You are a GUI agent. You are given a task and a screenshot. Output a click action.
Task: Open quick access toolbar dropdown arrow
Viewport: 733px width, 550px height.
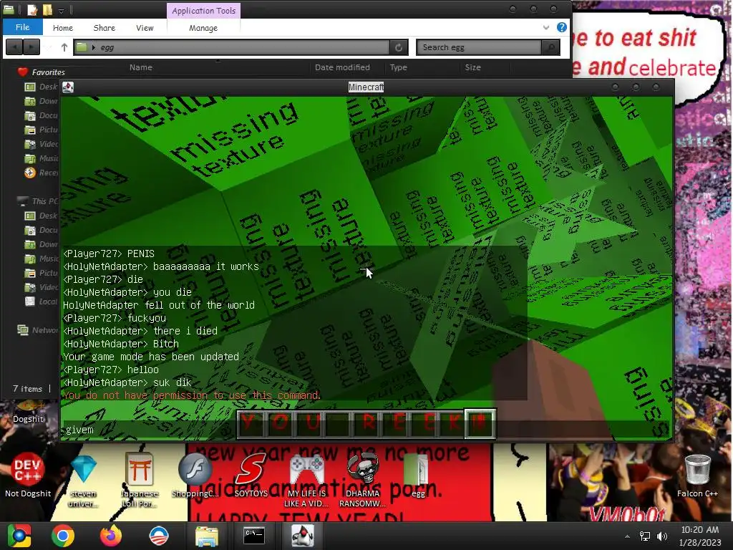click(62, 10)
